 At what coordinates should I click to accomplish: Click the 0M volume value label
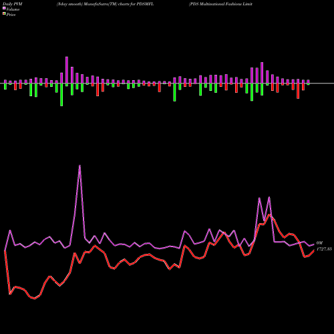point(319,243)
